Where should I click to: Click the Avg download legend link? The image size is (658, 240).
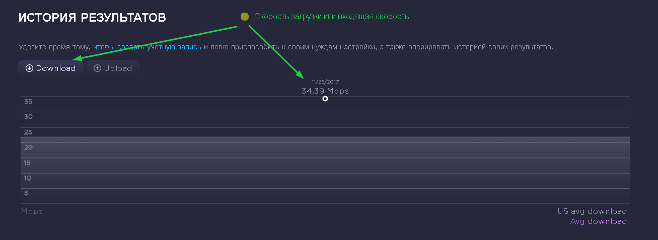point(598,221)
